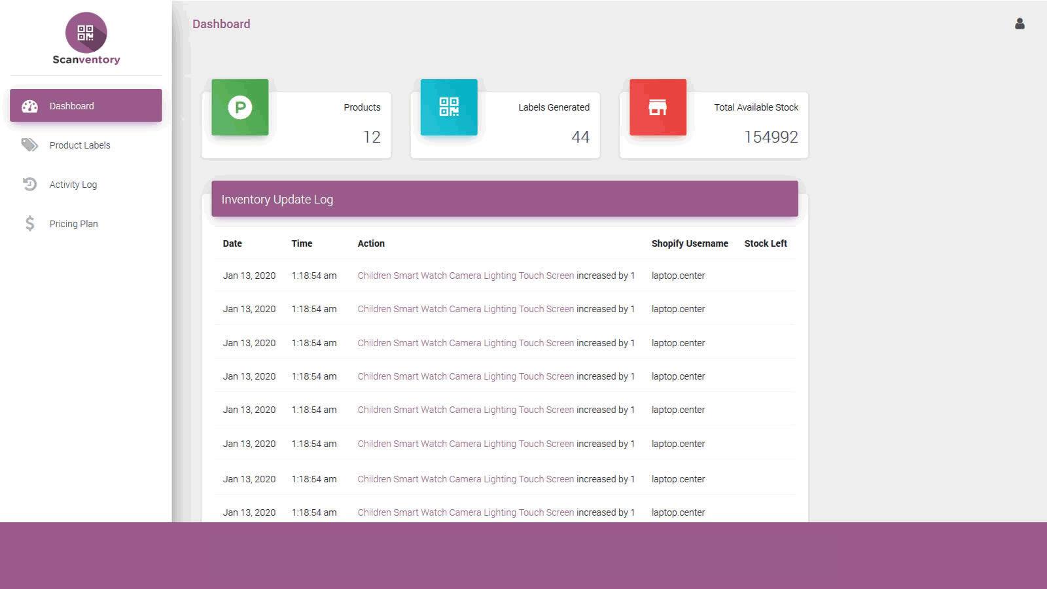The image size is (1047, 589).
Task: Click the Product Labels tag icon
Action: (x=29, y=145)
